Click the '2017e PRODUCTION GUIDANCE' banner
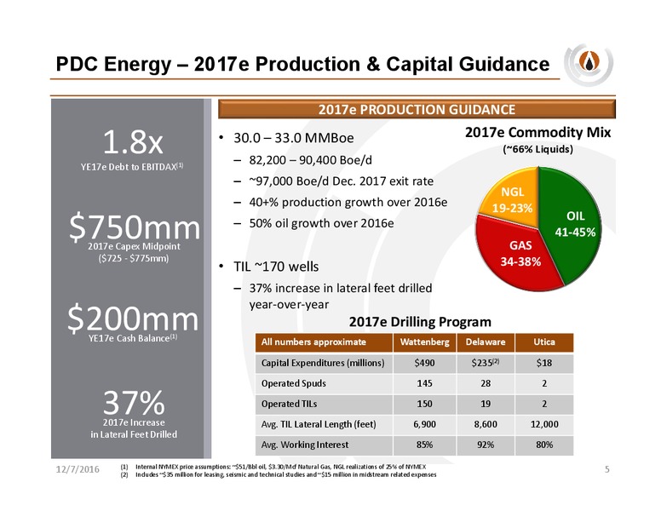The width and height of the screenshot is (661, 511). click(x=417, y=109)
